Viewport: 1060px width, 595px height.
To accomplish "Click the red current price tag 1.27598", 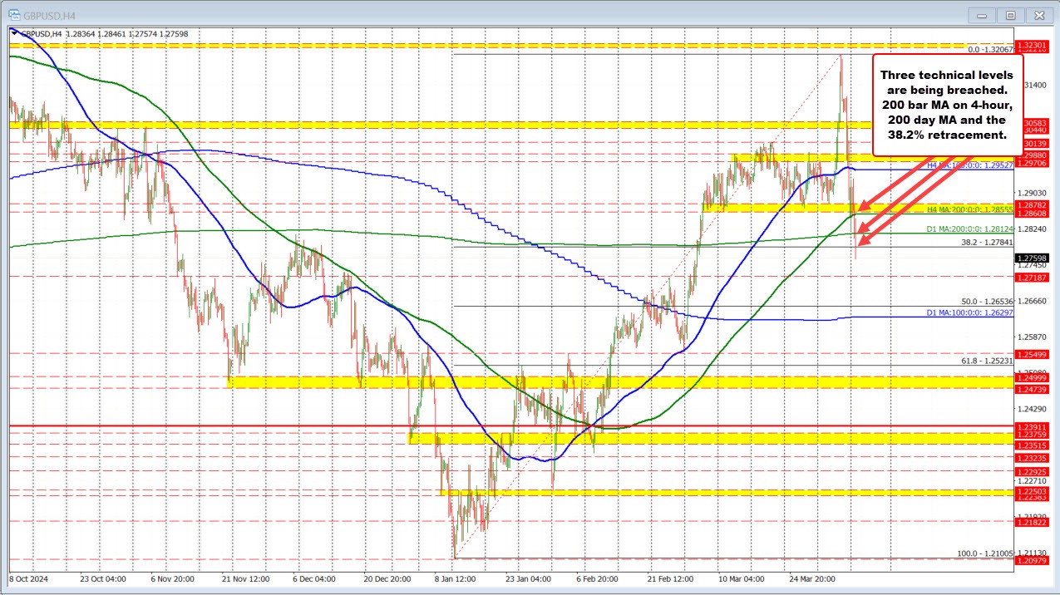I will [1031, 258].
